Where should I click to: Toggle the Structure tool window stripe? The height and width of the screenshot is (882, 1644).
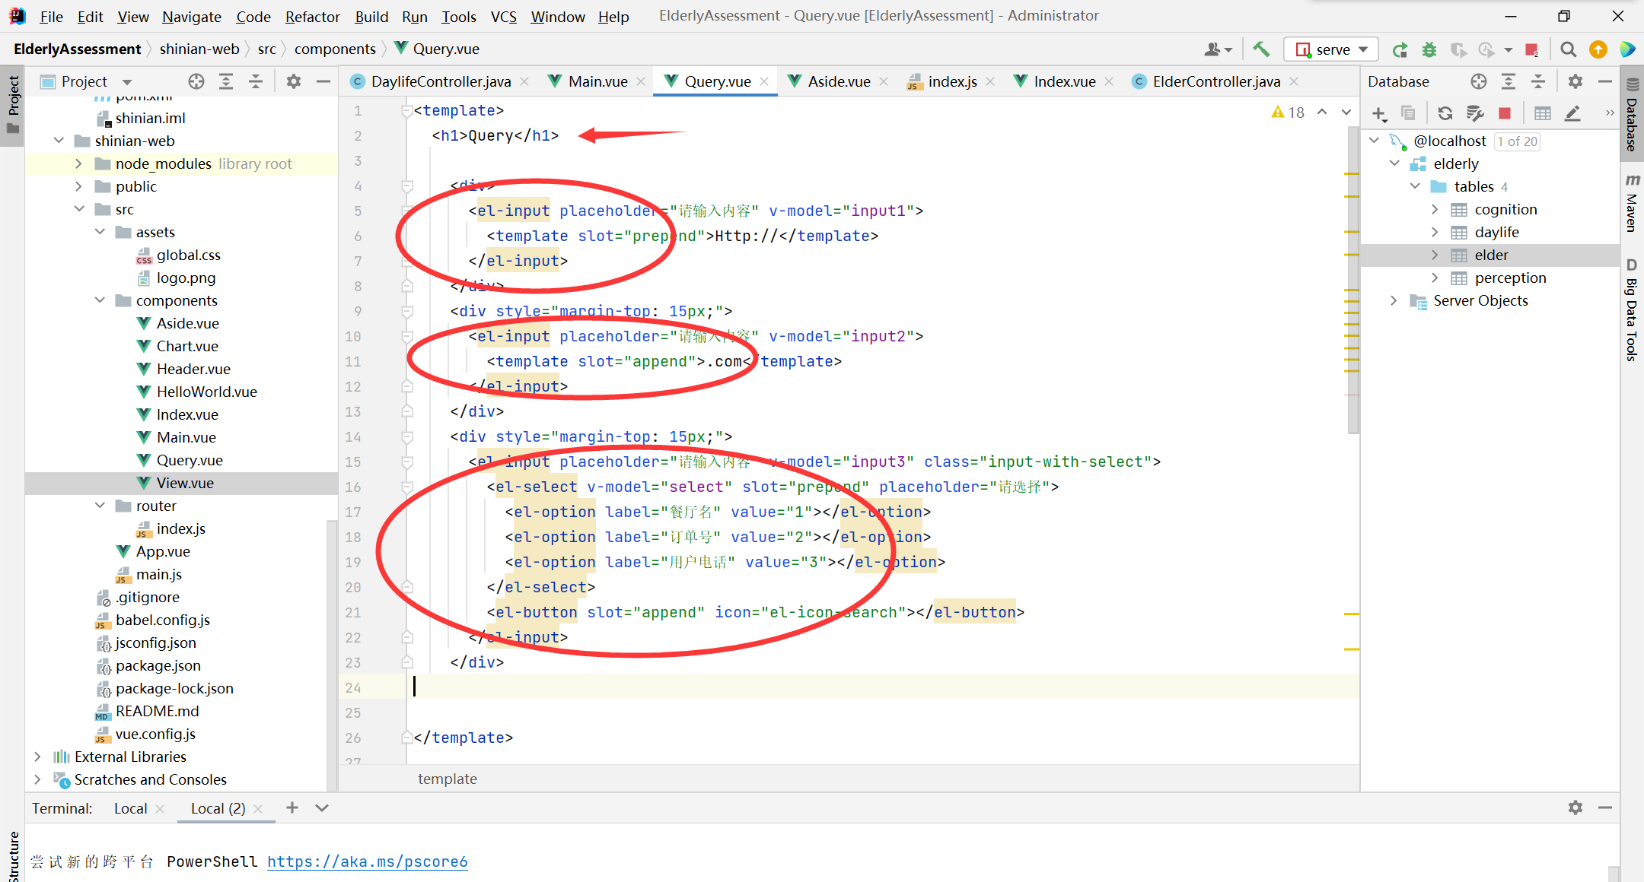pos(12,855)
